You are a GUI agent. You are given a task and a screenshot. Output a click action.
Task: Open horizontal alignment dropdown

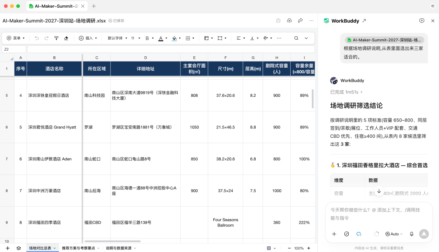[x=241, y=38]
